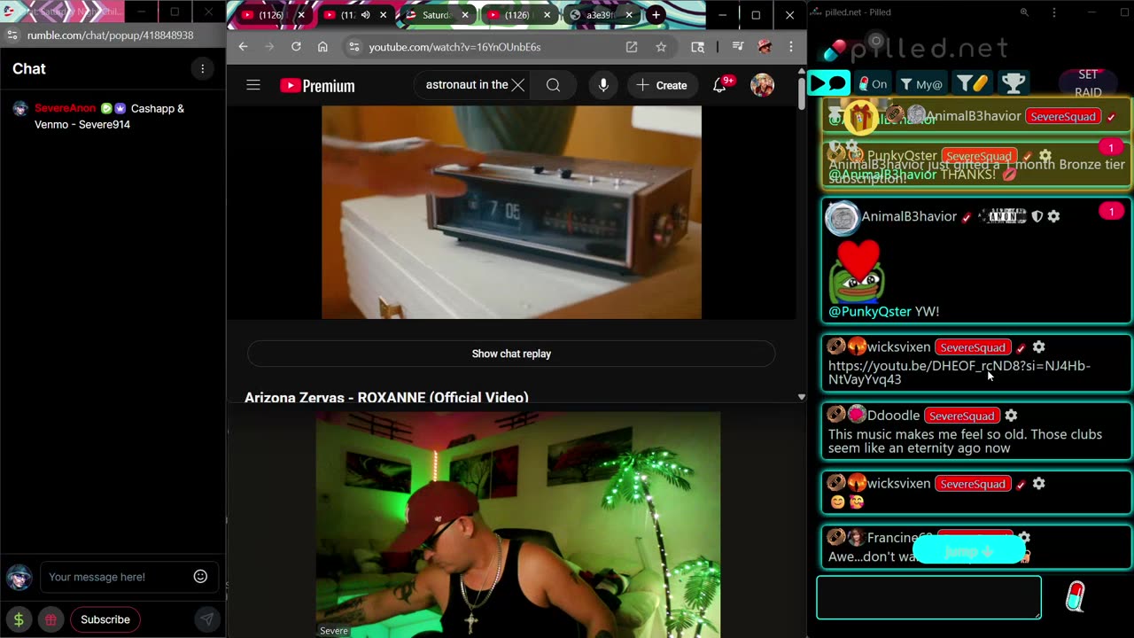
Task: Click the open-in-app icon in address bar
Action: point(632,47)
